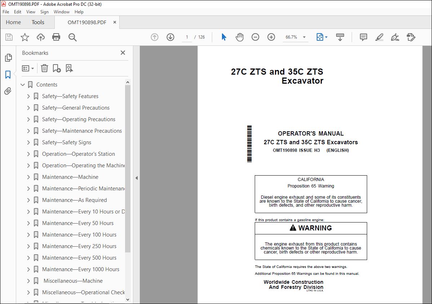432x304 pixels.
Task: Select the Highlight text pen tool
Action: pyautogui.click(x=379, y=37)
